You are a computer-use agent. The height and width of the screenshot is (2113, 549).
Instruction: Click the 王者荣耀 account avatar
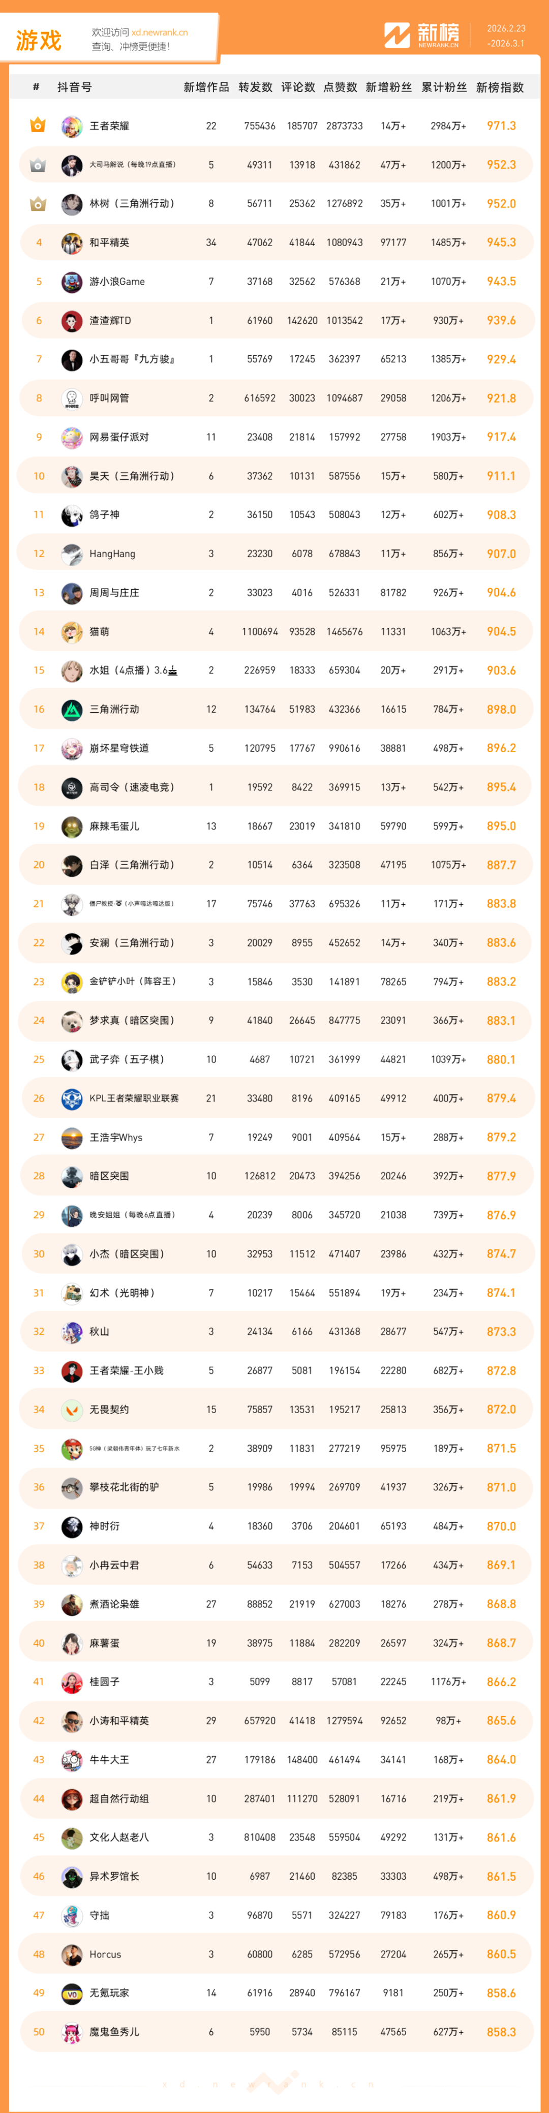[71, 127]
